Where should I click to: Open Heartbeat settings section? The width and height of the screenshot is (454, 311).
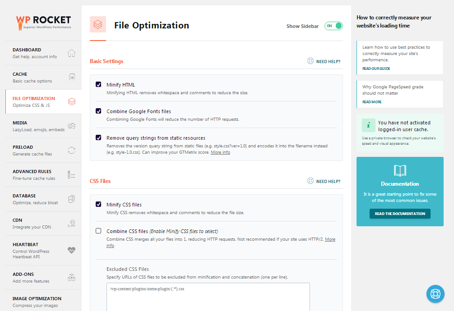pos(43,250)
